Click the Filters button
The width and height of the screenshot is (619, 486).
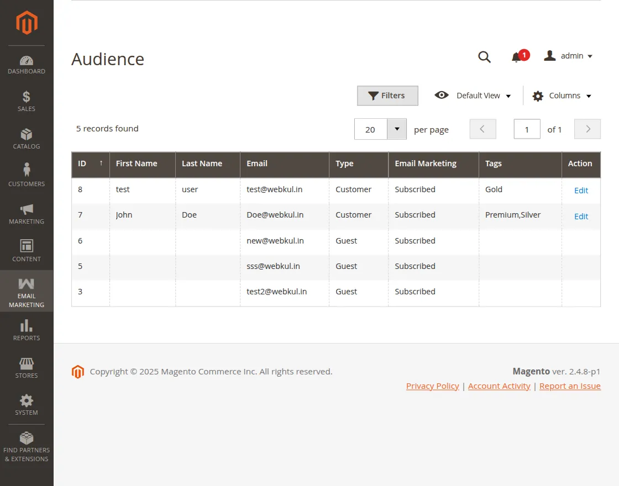click(387, 96)
